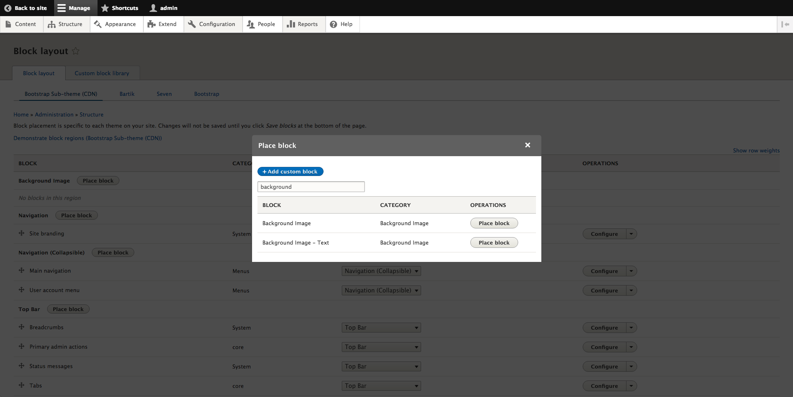Screen dimensions: 793x397
Task: Expand Configure options arrow for Site branding
Action: click(631, 234)
